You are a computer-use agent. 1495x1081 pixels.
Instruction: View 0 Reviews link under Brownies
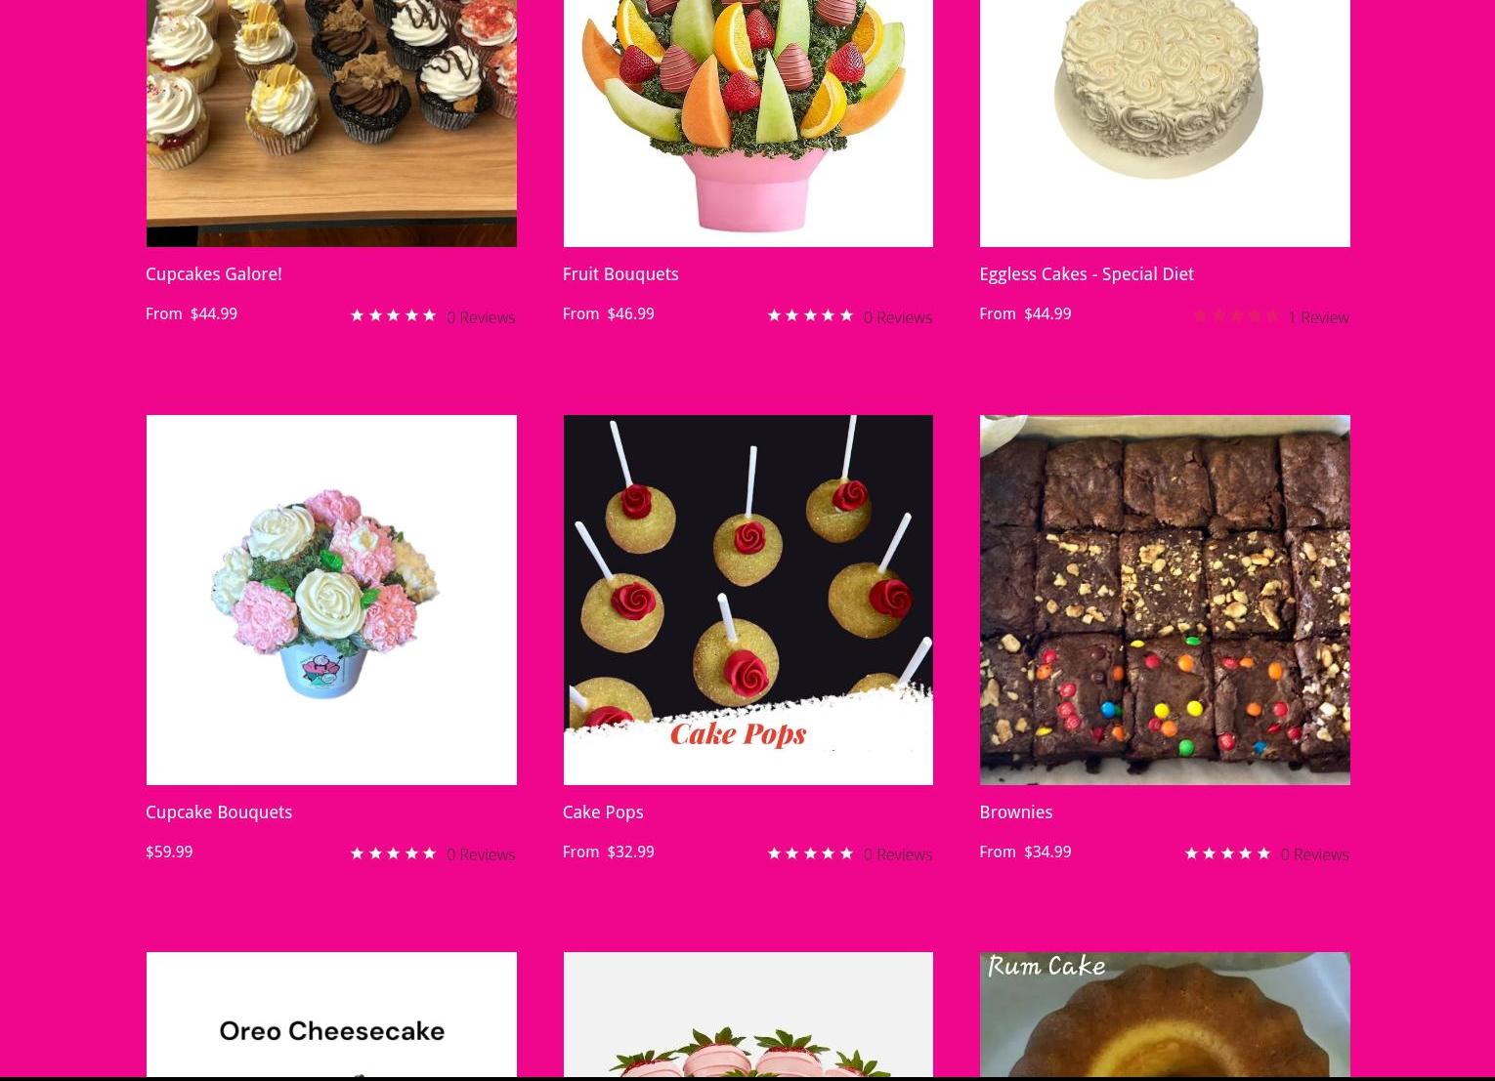click(1314, 854)
